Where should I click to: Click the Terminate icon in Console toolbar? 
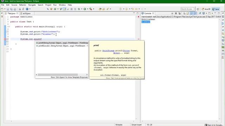pos(172,13)
